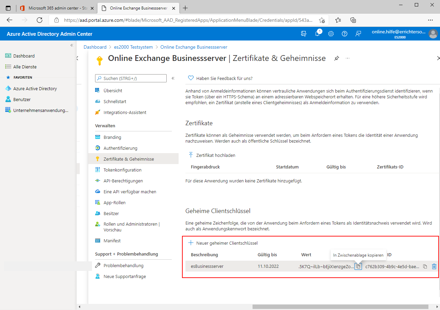
Task: Click the horizontal scrollbar left arrow
Action: coord(79,307)
